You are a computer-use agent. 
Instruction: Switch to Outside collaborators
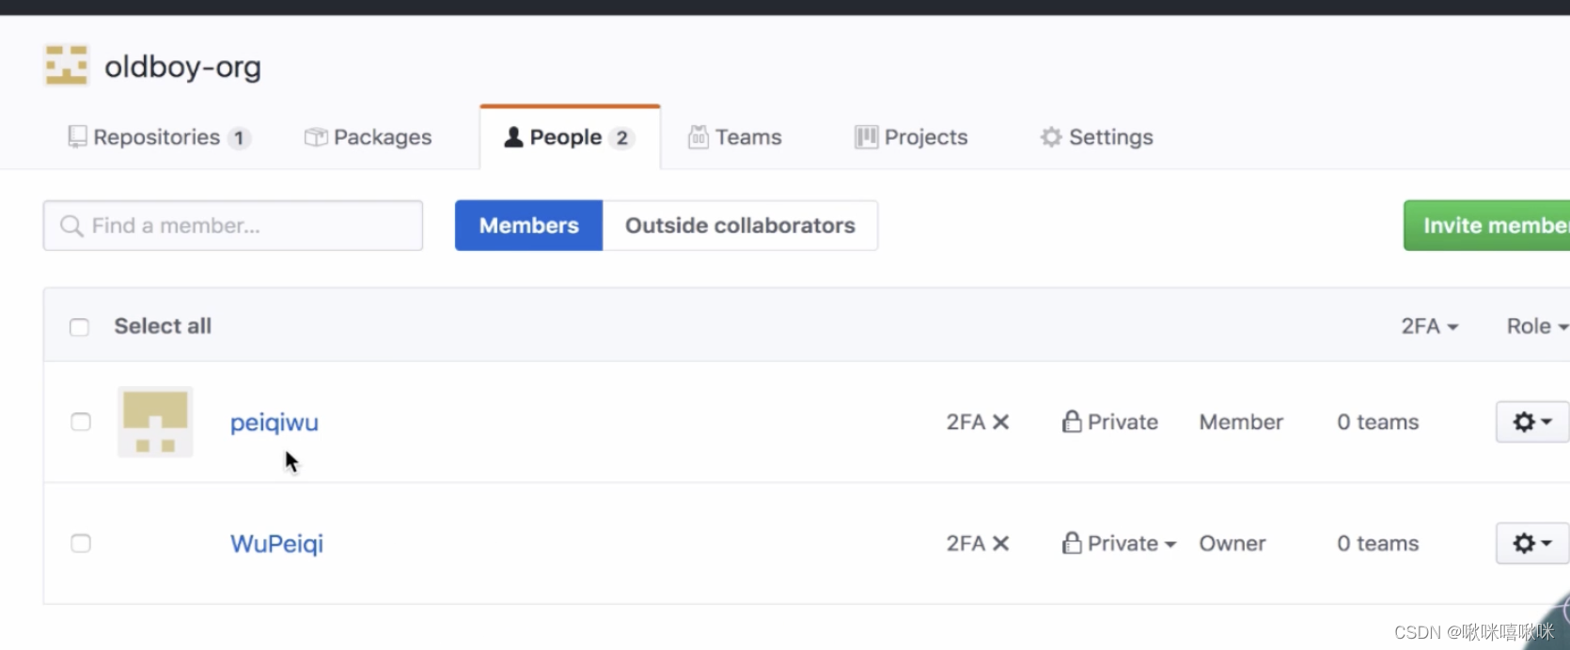tap(740, 225)
